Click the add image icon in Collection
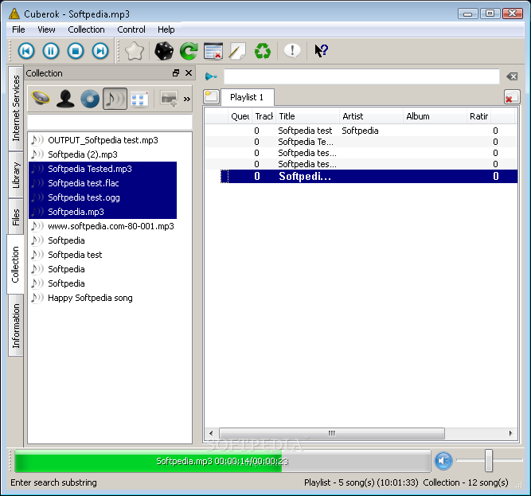The height and width of the screenshot is (496, 531). (169, 99)
